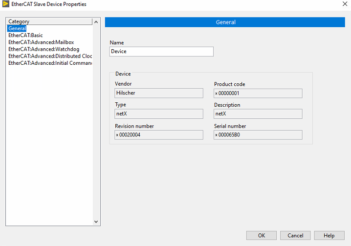Click the Product code field
Viewport: 351px width, 246px height.
[258, 93]
